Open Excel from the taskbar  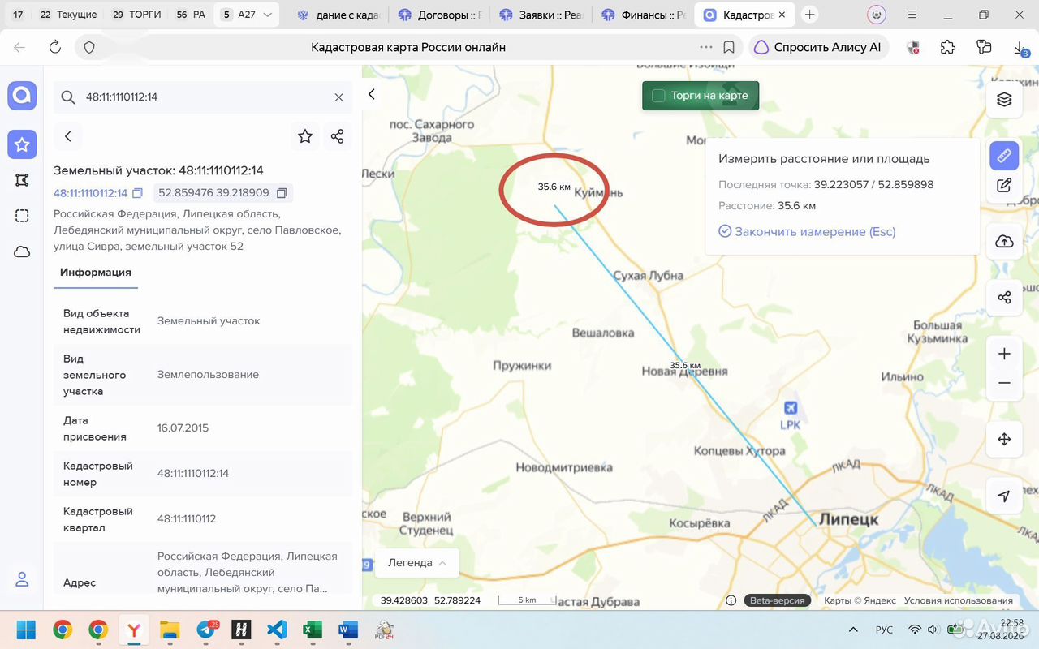point(313,630)
